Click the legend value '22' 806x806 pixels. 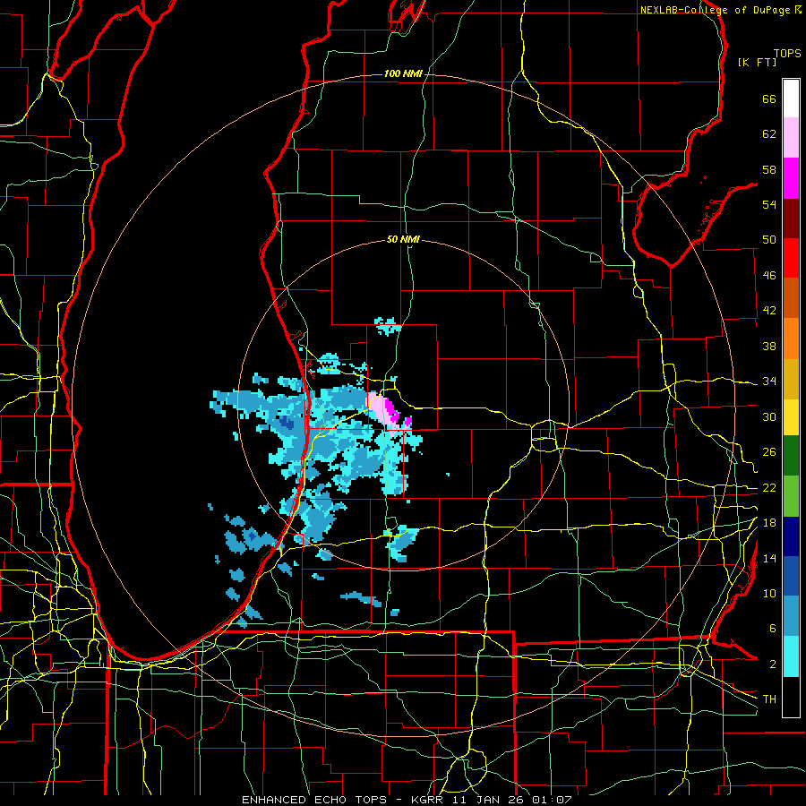point(769,487)
